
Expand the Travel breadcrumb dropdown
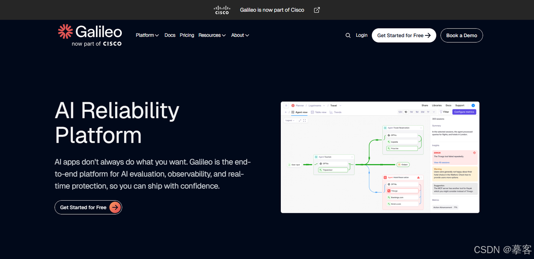pos(340,106)
